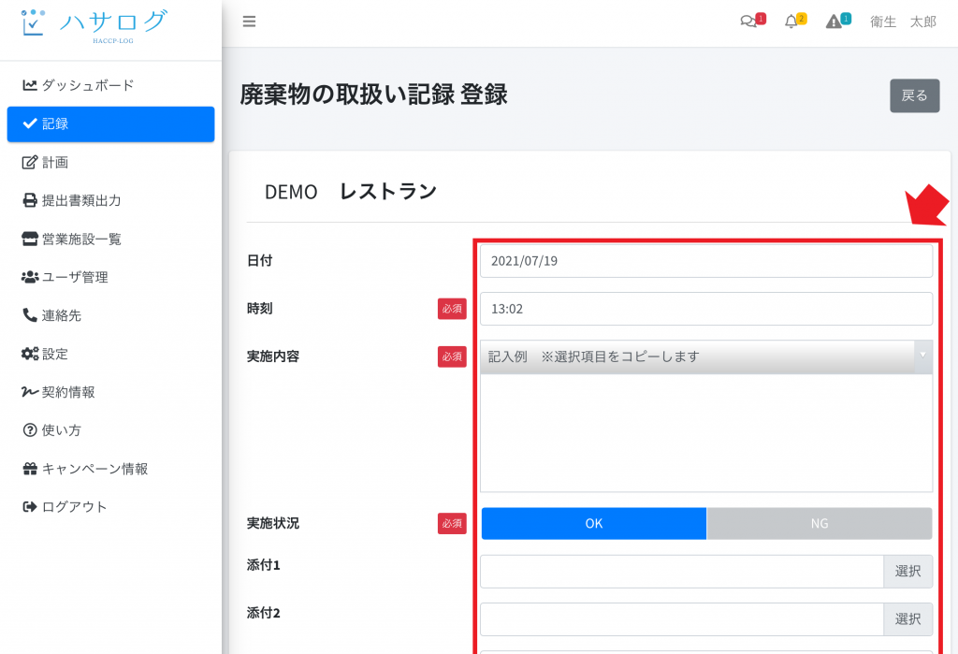Click the gears icon beside 設定
The image size is (958, 654).
click(29, 354)
